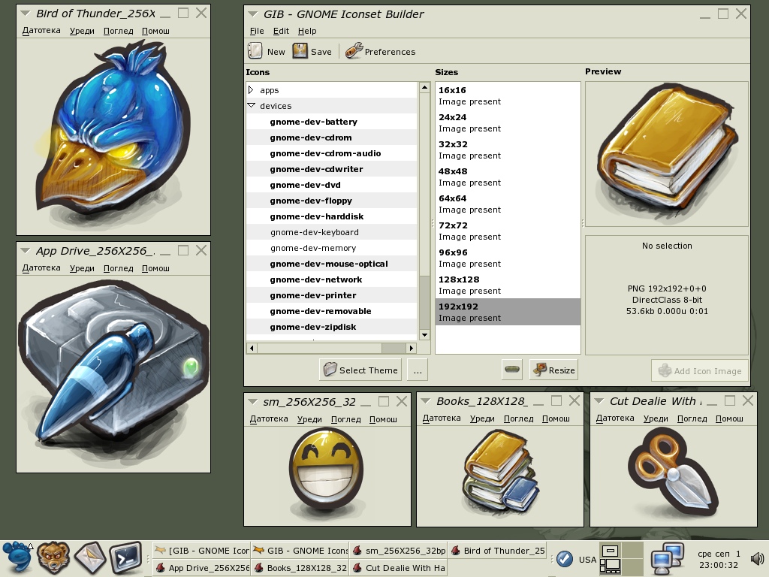Open window menu arrow of Books_128X128 window
Viewport: 769px width, 577px height.
(x=426, y=401)
